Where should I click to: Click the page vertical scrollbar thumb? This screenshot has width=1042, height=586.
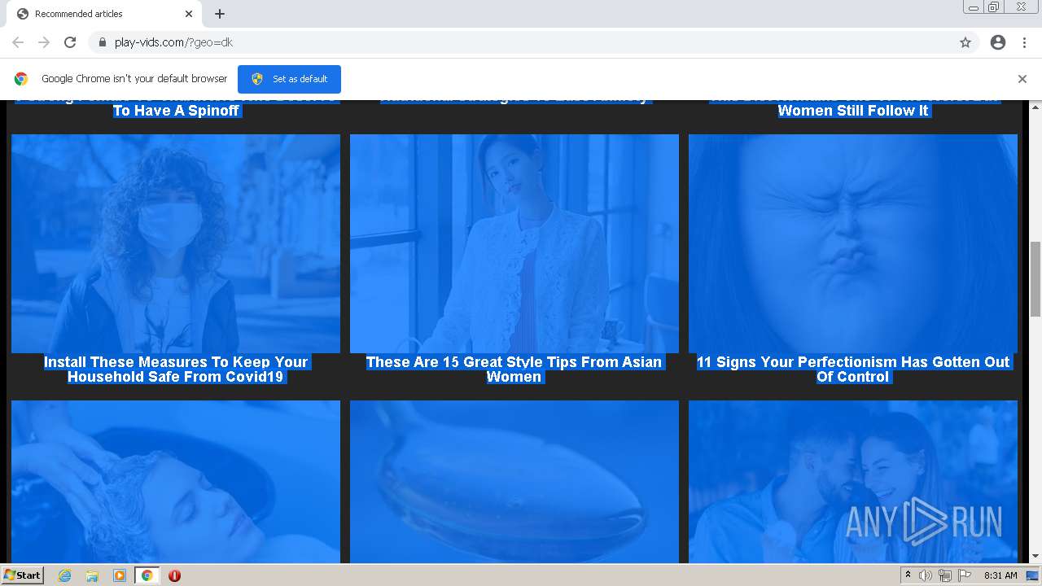[1035, 279]
